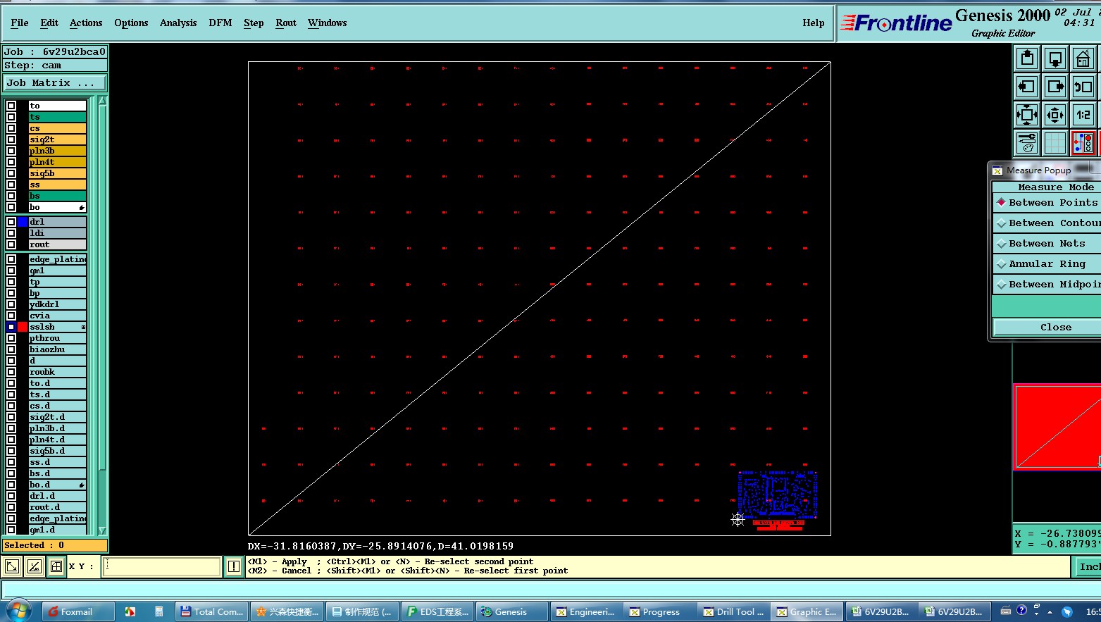The width and height of the screenshot is (1101, 622).
Task: Toggle the grid display icon
Action: [1055, 143]
